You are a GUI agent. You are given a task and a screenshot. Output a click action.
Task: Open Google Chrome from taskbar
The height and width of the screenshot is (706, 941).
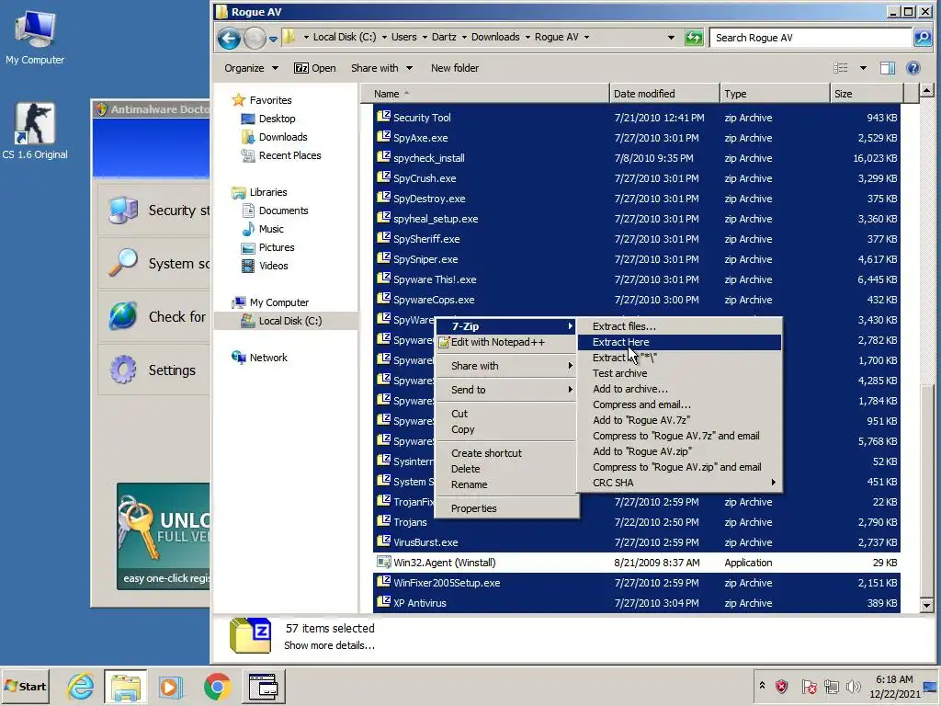tap(217, 686)
